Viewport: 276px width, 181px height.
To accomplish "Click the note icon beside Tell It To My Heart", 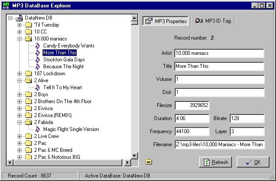I will pos(38,87).
